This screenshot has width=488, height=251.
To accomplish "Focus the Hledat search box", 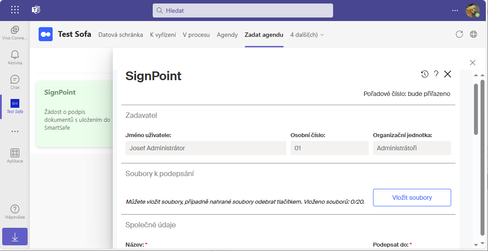I will [243, 11].
